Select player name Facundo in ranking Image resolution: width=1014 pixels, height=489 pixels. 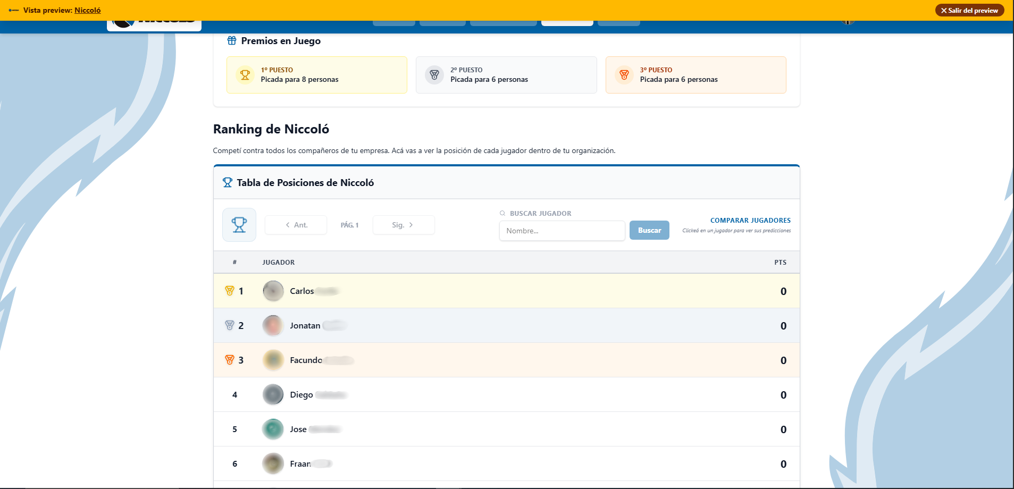coord(306,360)
